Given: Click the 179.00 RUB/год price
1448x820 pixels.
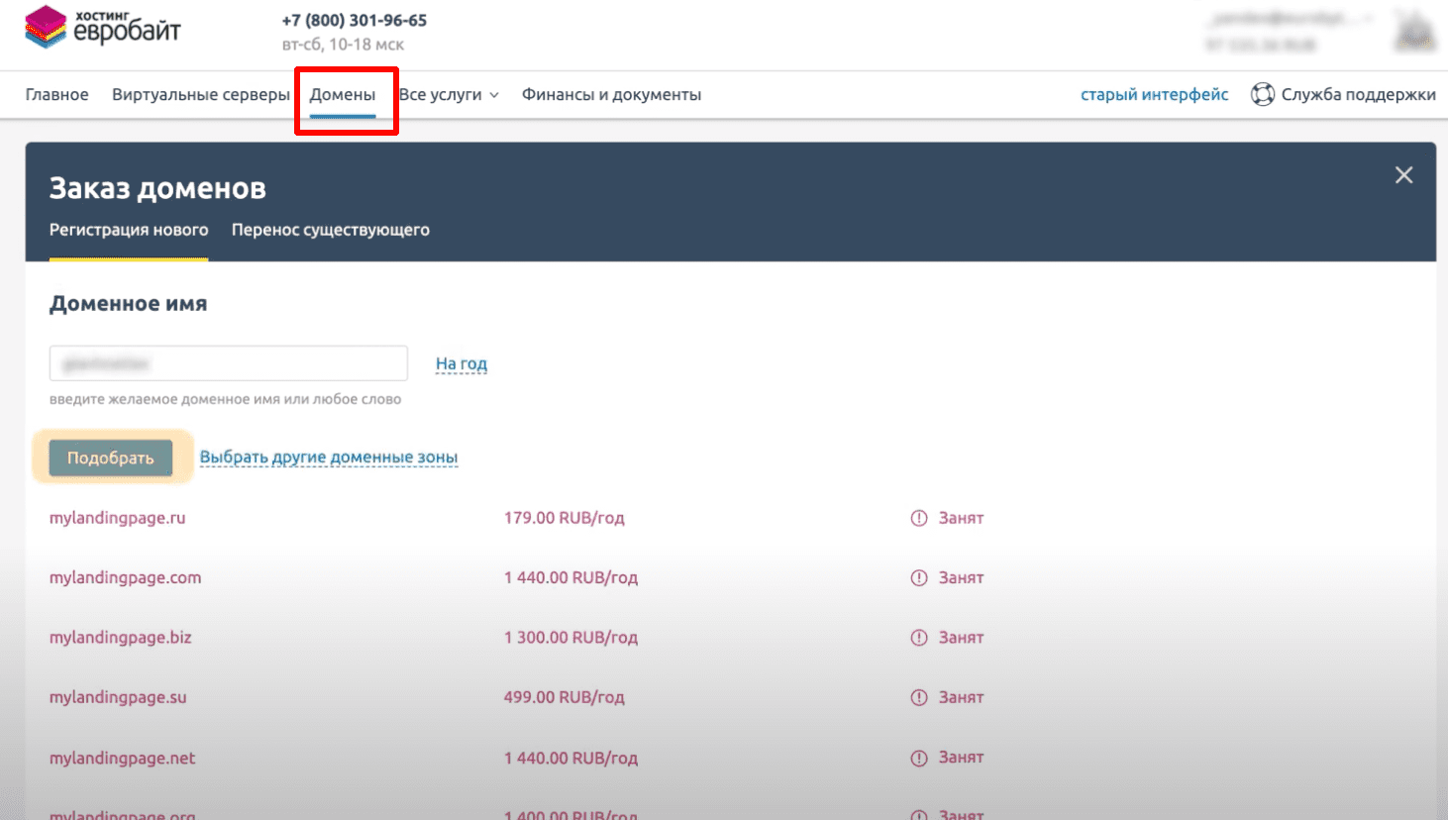Looking at the screenshot, I should click(x=565, y=518).
